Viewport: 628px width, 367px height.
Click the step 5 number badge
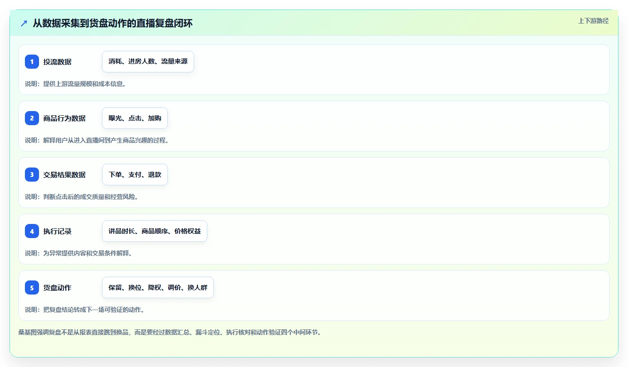click(32, 287)
